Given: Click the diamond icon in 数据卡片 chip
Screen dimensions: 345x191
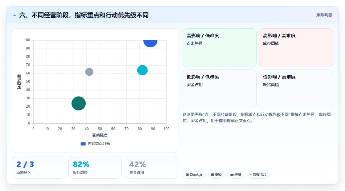Looking at the screenshot, I should coord(251,174).
